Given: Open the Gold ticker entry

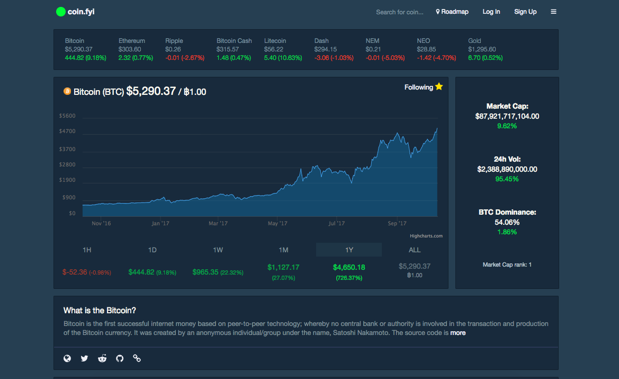Looking at the screenshot, I should pyautogui.click(x=486, y=49).
